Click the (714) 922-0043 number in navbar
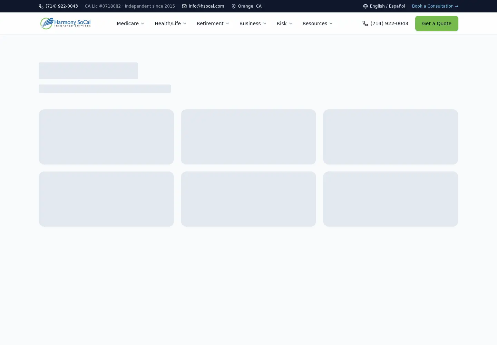The height and width of the screenshot is (345, 497). 389,23
